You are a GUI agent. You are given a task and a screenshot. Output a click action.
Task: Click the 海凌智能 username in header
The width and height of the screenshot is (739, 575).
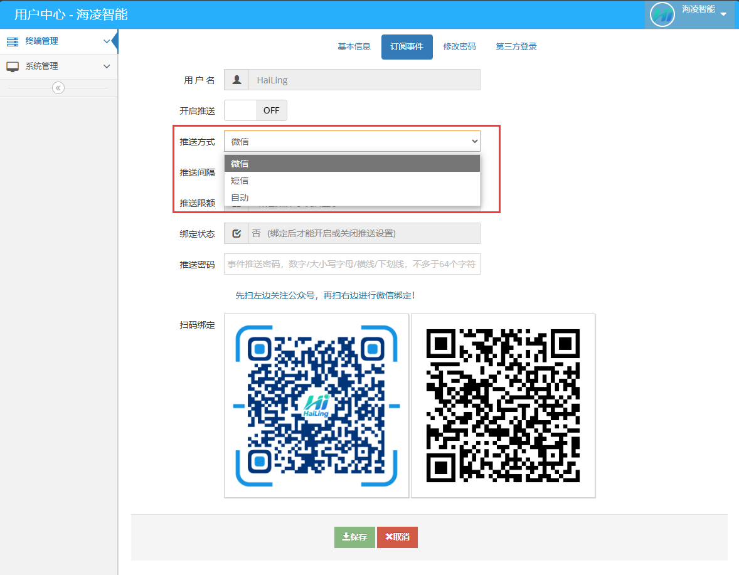pyautogui.click(x=698, y=9)
